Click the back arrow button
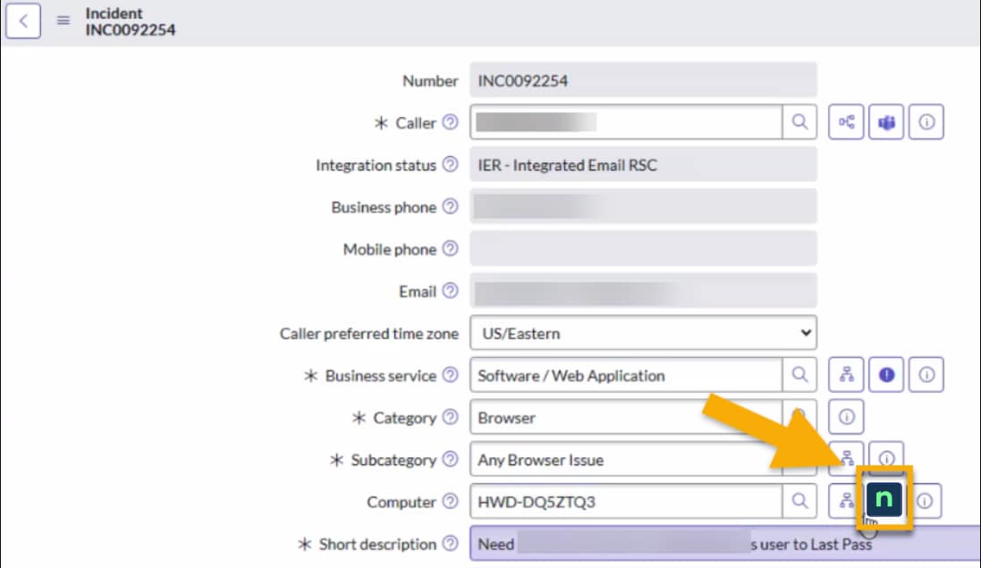This screenshot has height=568, width=981. 23,21
